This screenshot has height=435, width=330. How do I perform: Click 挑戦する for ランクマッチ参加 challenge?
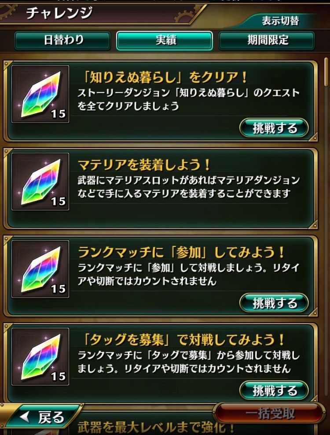[274, 303]
